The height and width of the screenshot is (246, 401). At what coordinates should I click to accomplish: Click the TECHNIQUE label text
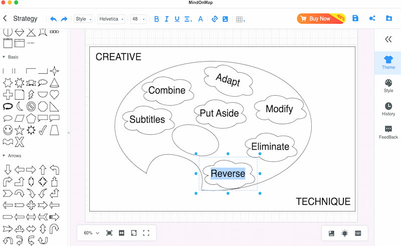pyautogui.click(x=323, y=201)
